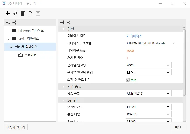The image size is (190, 134).
Task: Open the 통신 타입 RS-485 dropdown
Action: pos(149,114)
